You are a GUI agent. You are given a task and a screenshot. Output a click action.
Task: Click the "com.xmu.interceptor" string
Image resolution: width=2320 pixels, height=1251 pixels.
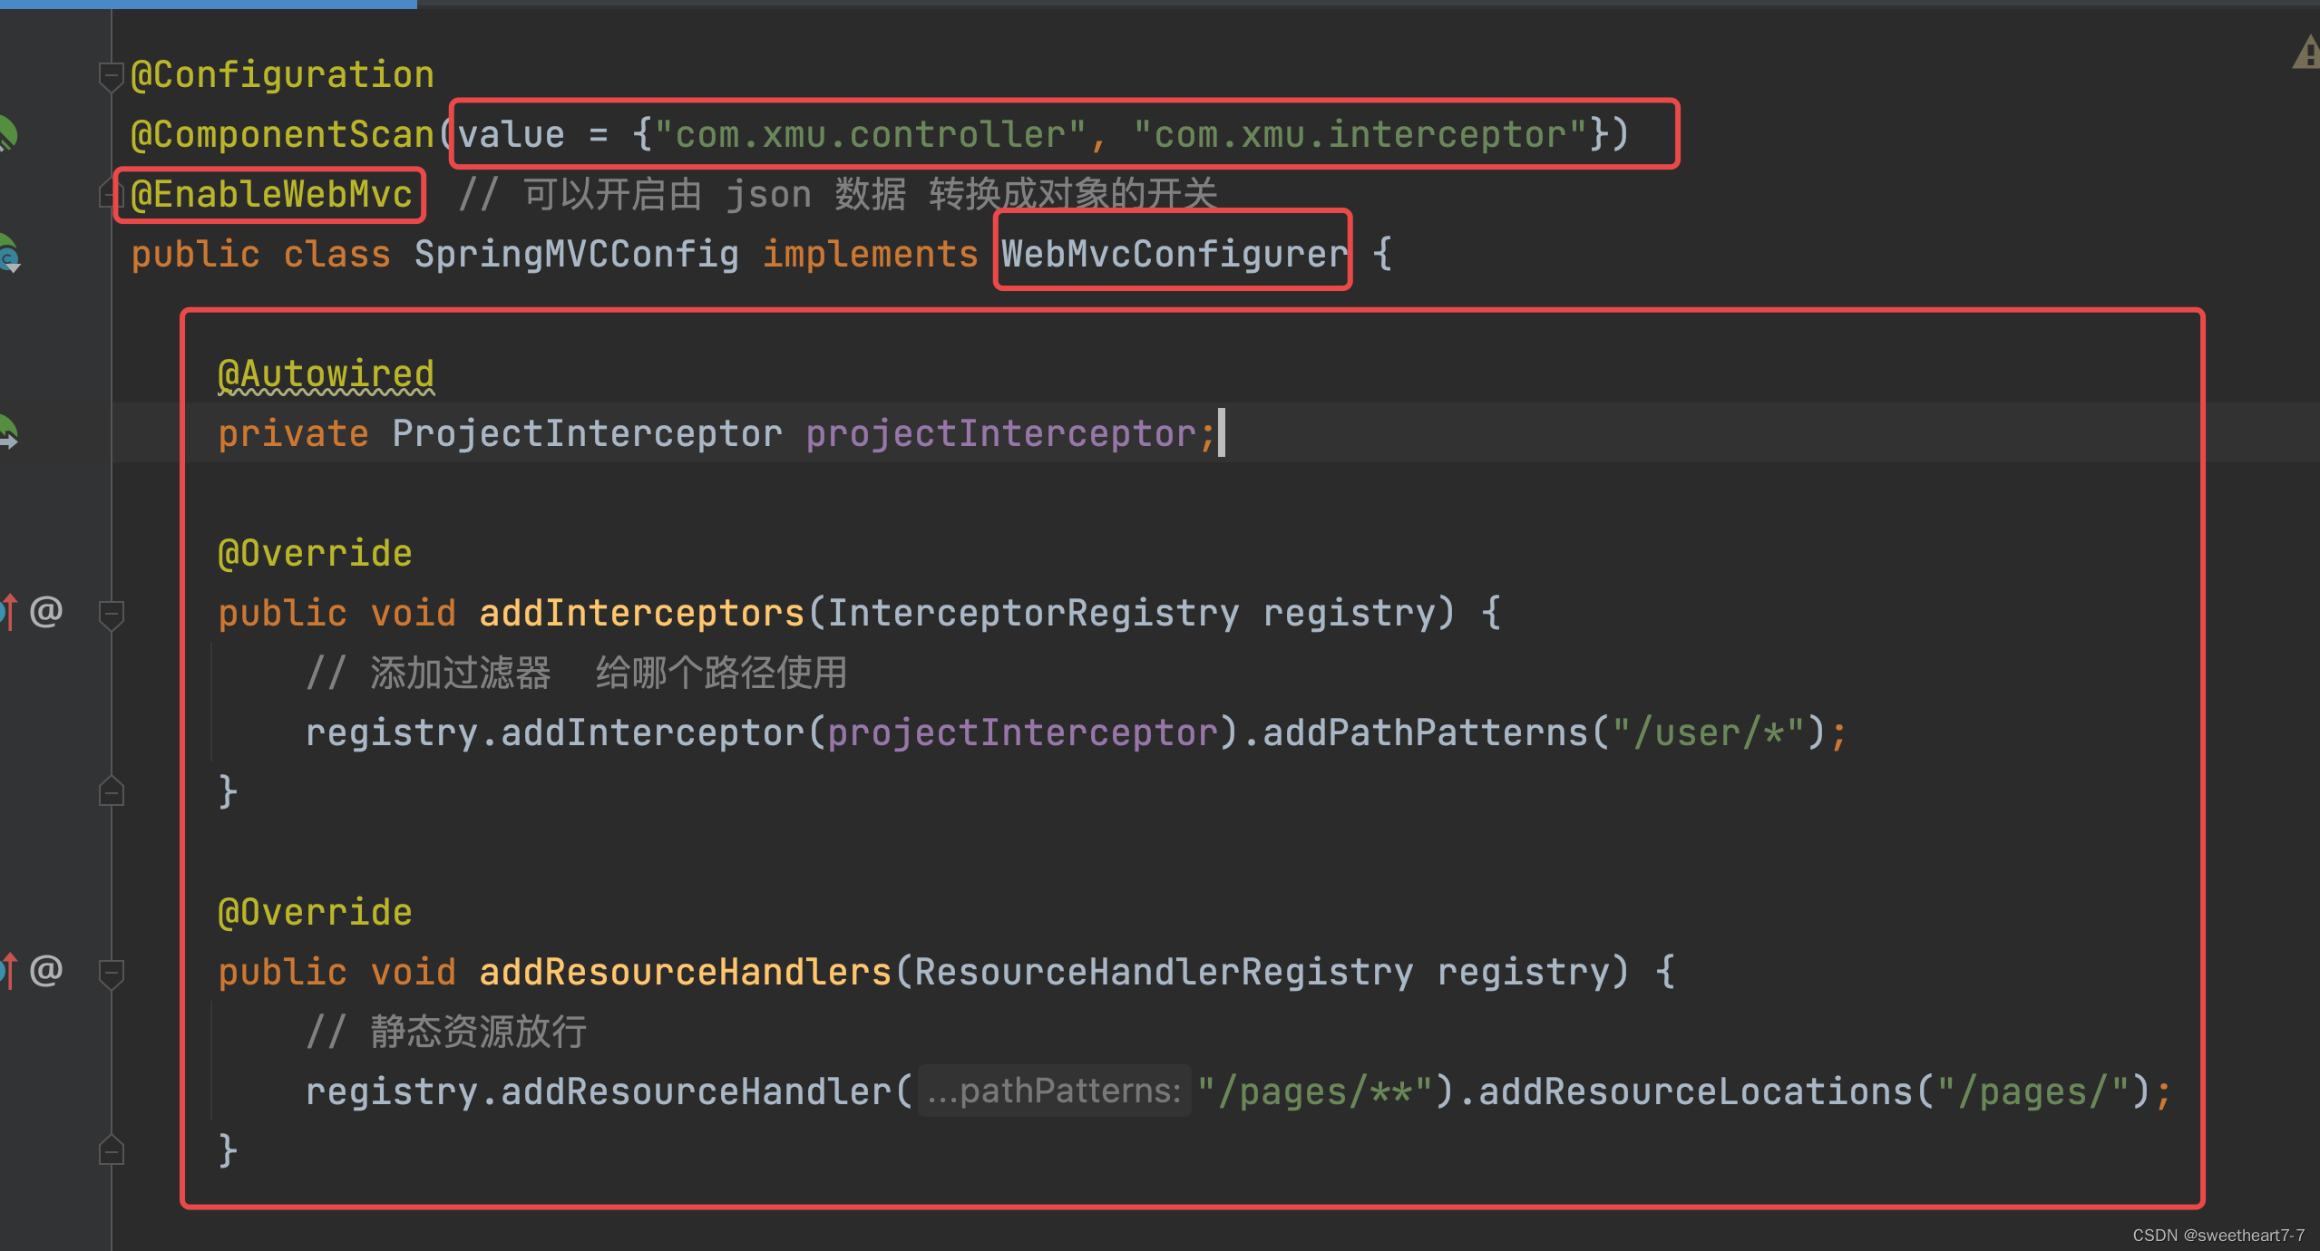[x=1360, y=134]
